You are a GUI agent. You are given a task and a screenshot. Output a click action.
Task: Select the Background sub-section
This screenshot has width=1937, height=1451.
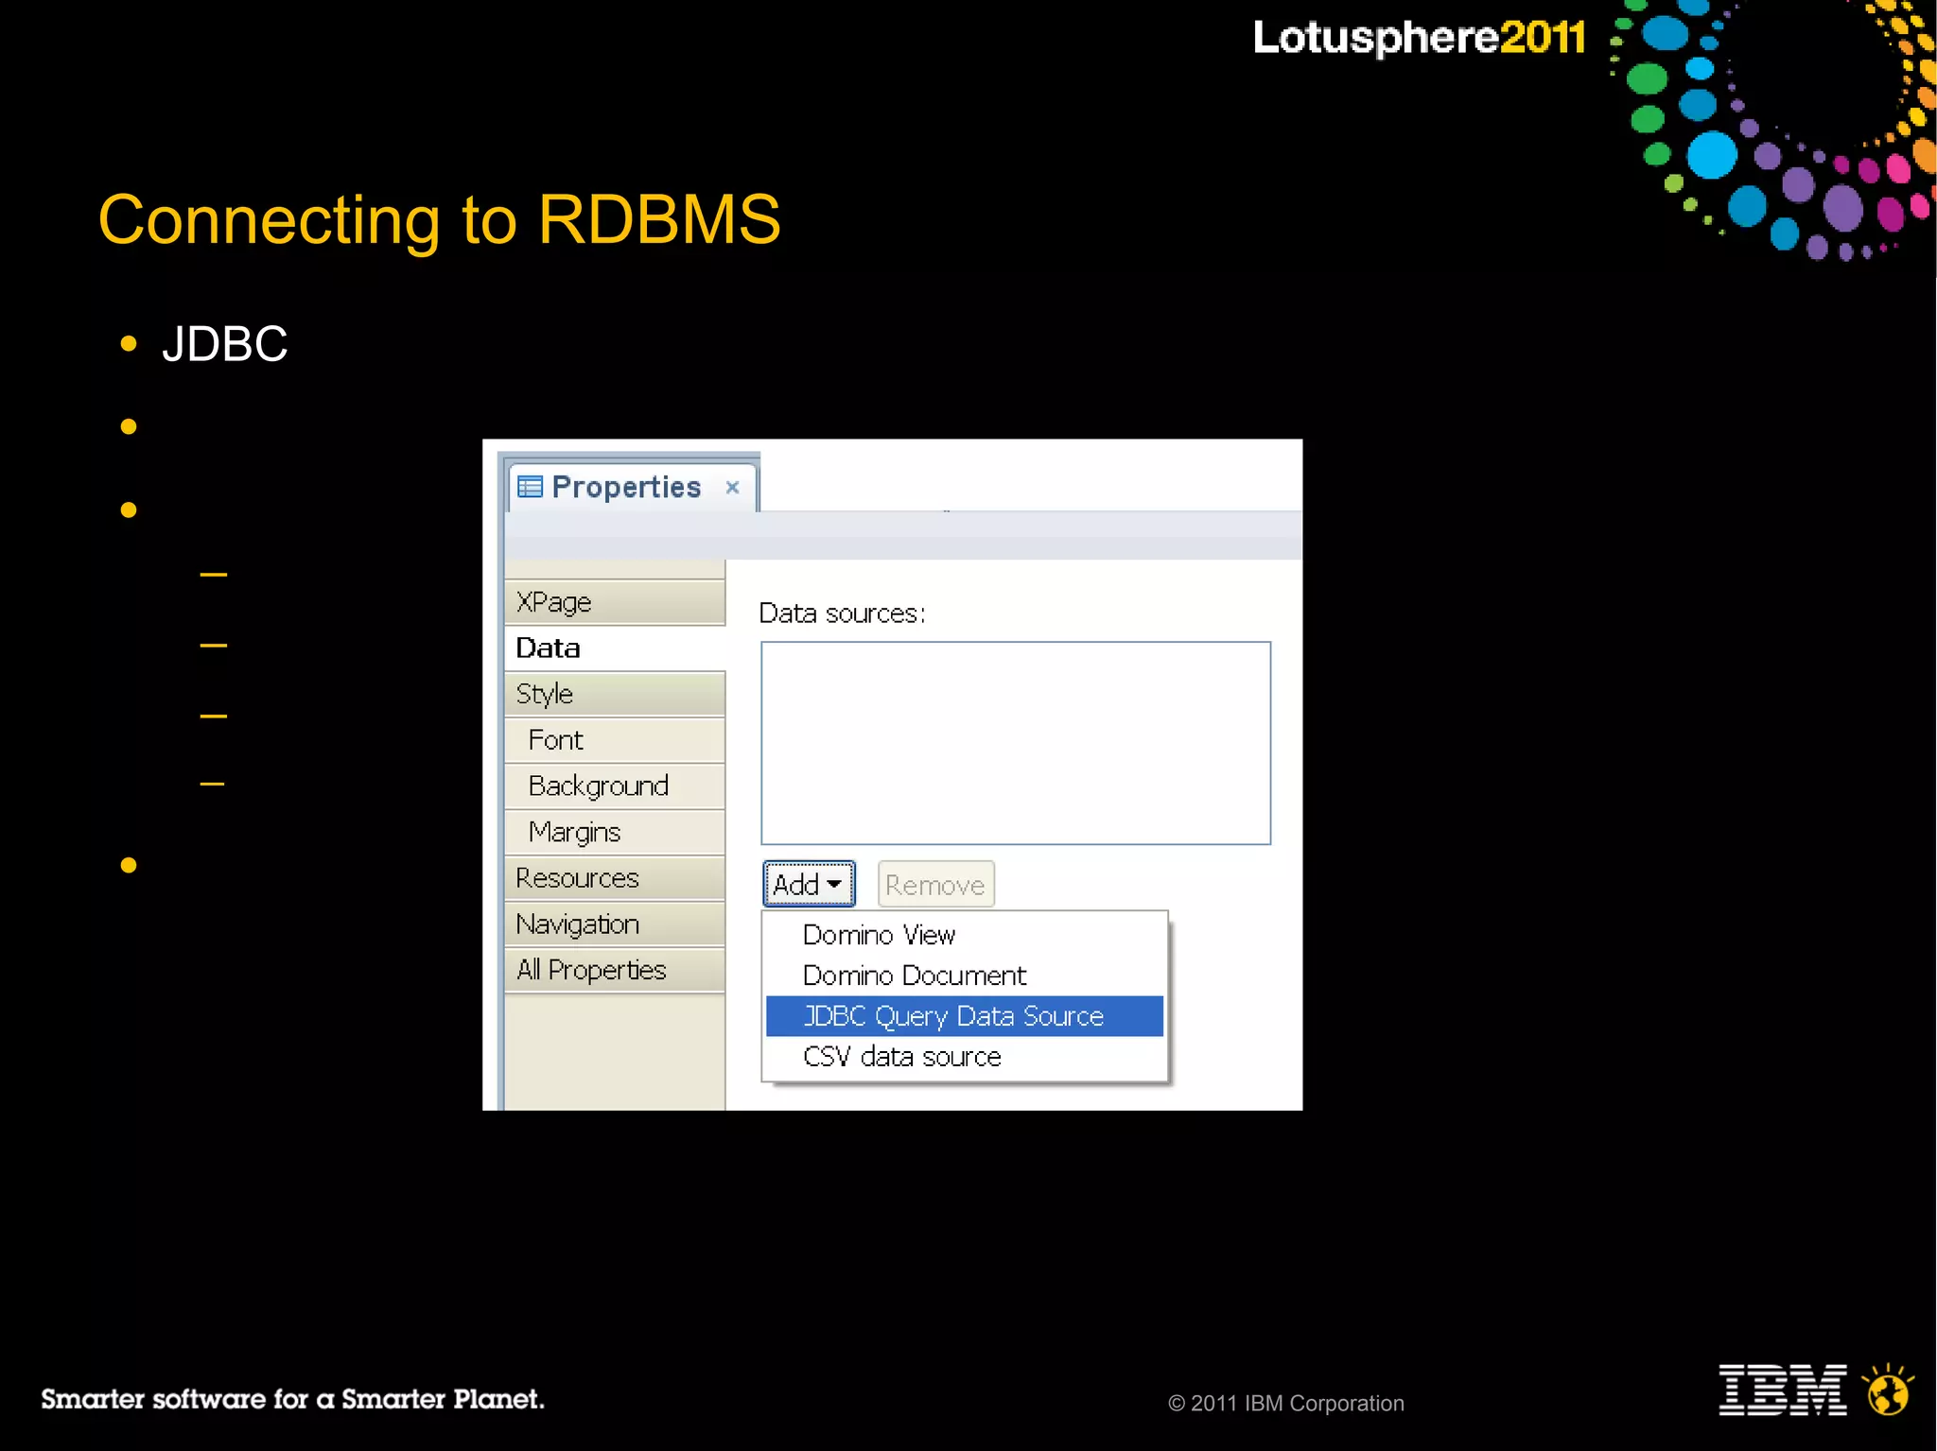point(615,786)
